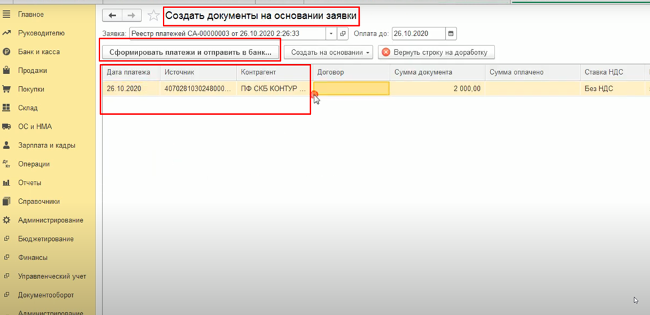Viewport: 650px width, 315px height.
Task: Open the Документооборот section
Action: [46, 295]
